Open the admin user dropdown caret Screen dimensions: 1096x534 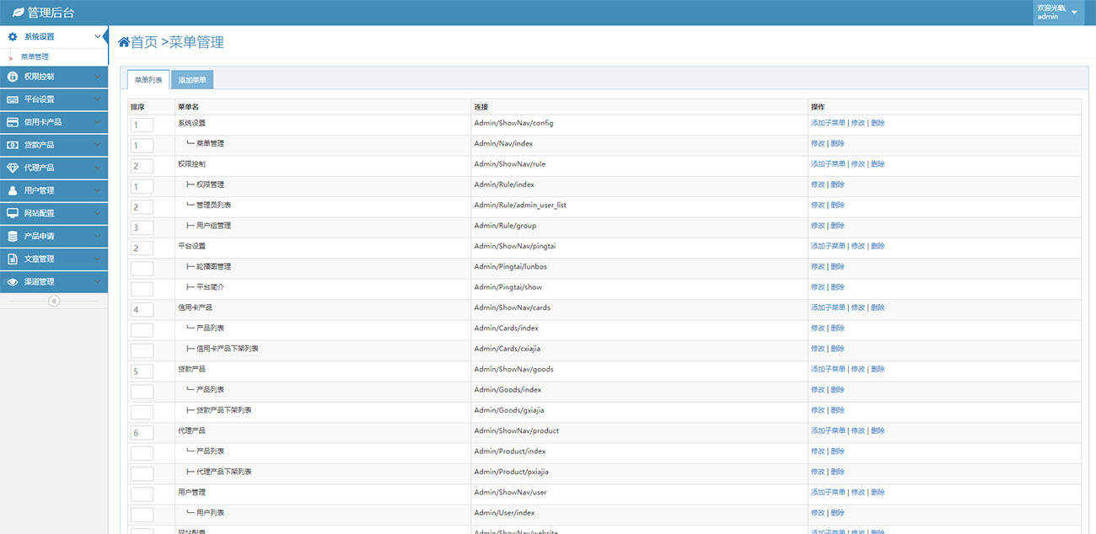pyautogui.click(x=1074, y=13)
